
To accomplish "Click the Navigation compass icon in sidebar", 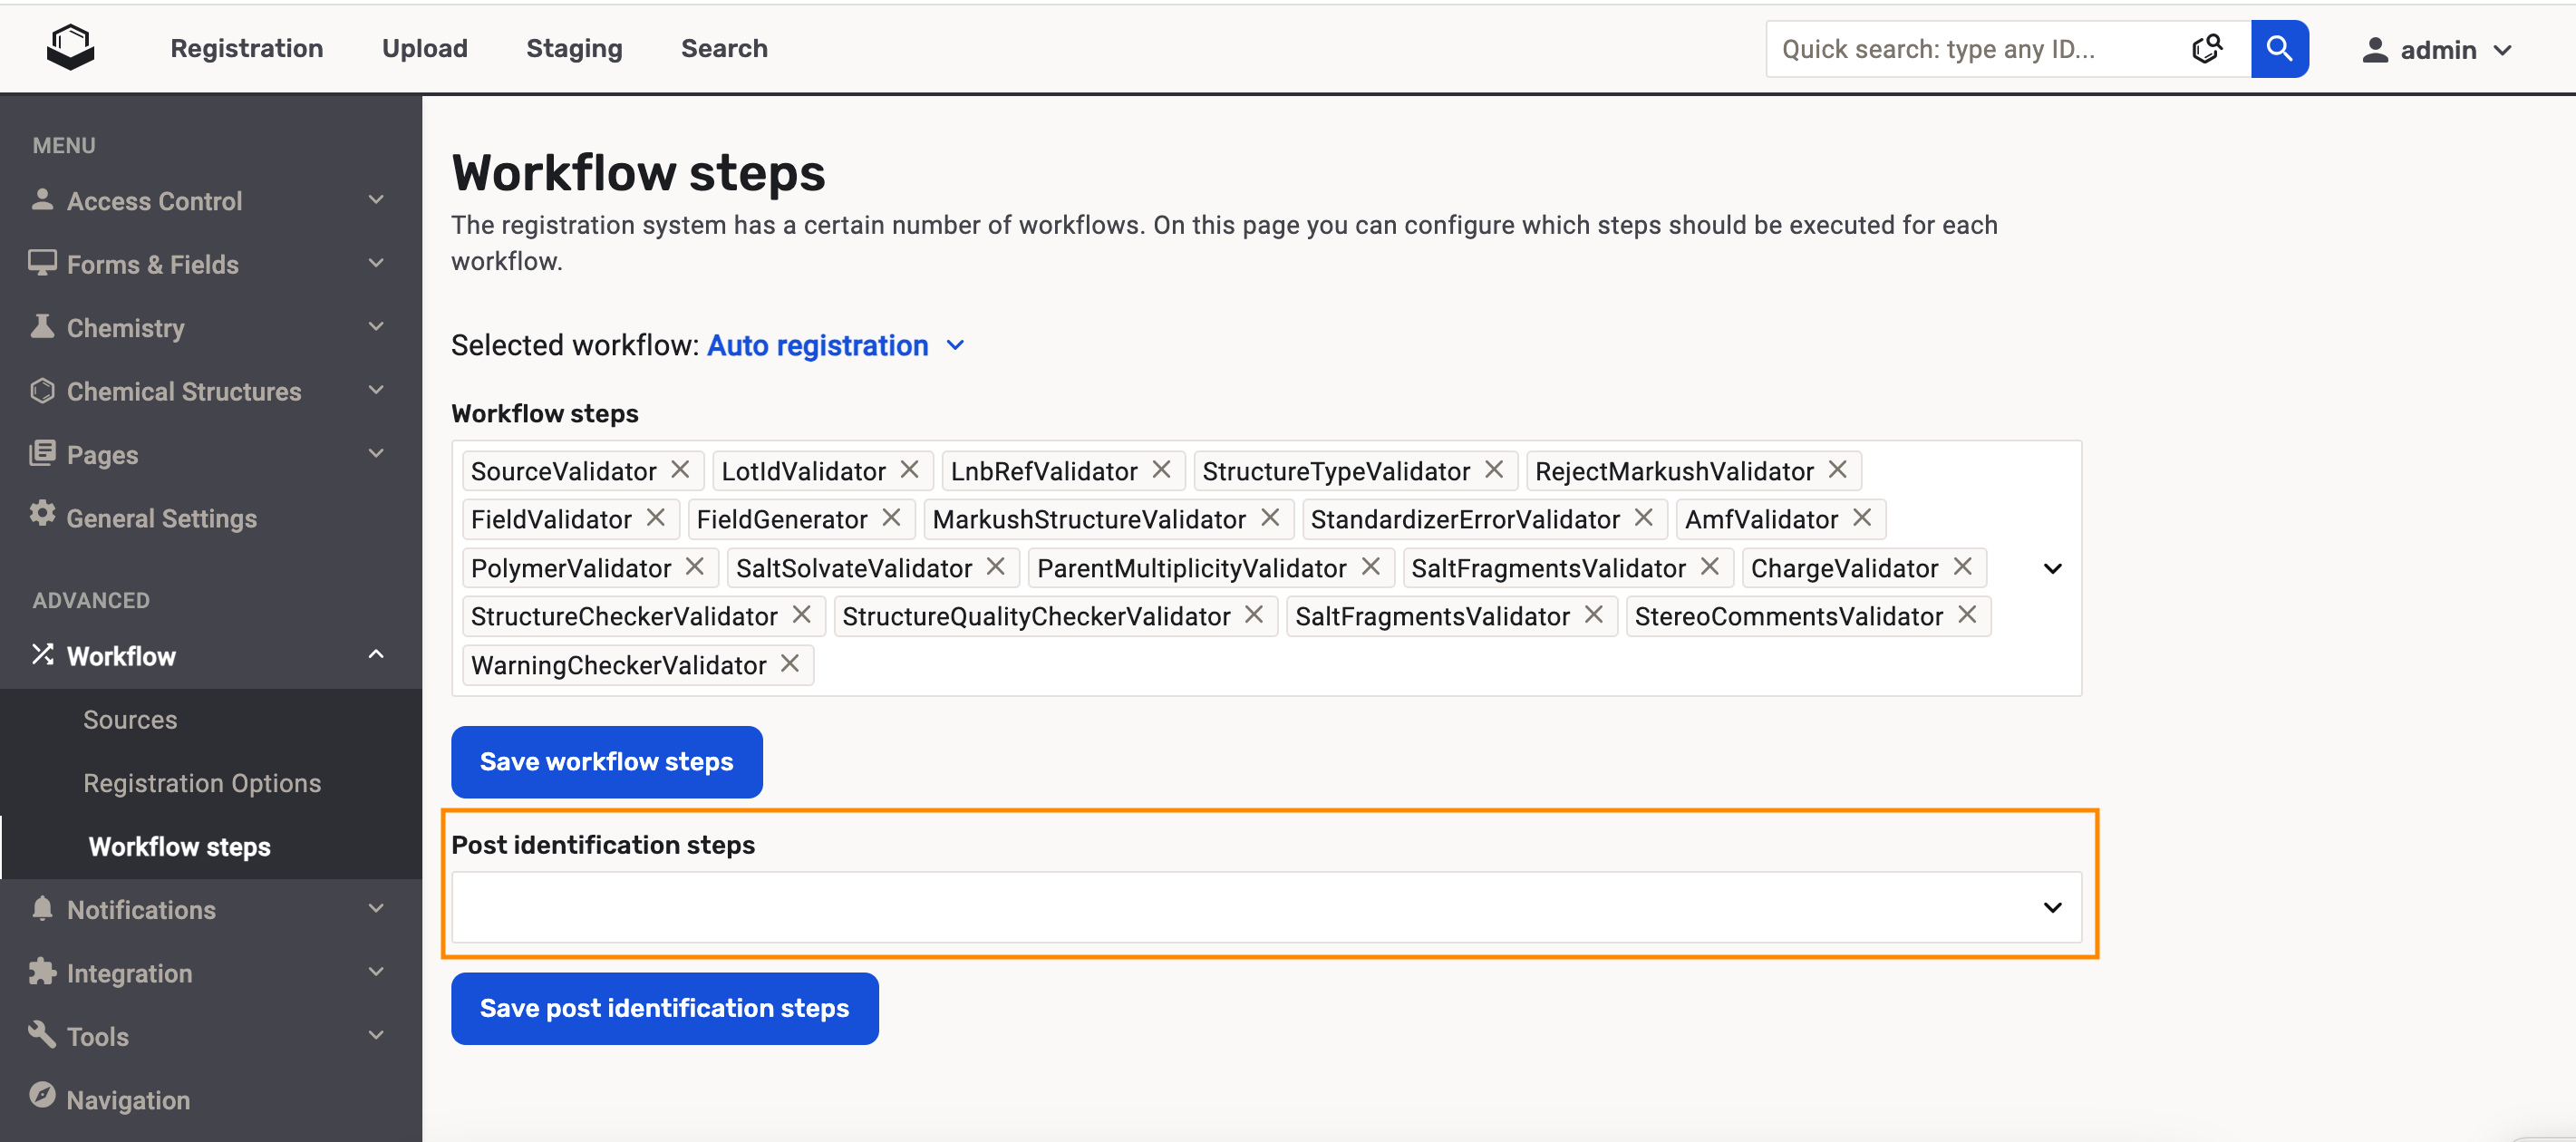I will click(42, 1095).
